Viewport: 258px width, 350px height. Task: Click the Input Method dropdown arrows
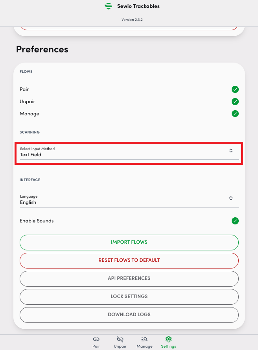point(231,150)
